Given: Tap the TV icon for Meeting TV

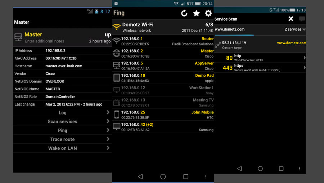Looking at the screenshot, I should (117, 102).
